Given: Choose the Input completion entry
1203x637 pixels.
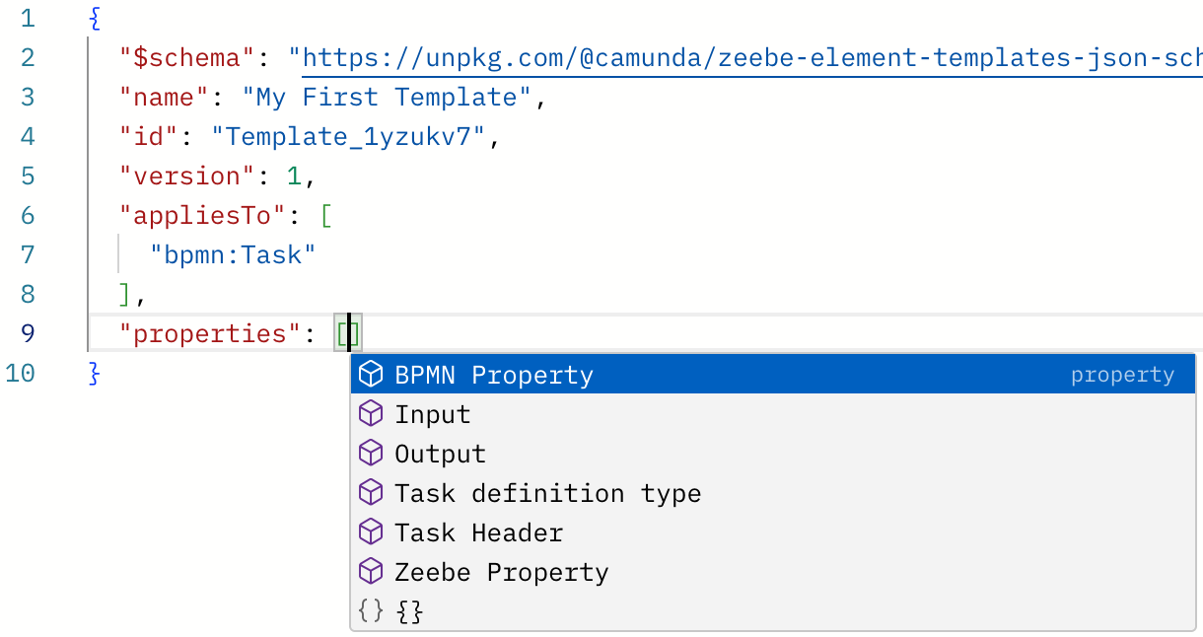Looking at the screenshot, I should (432, 413).
